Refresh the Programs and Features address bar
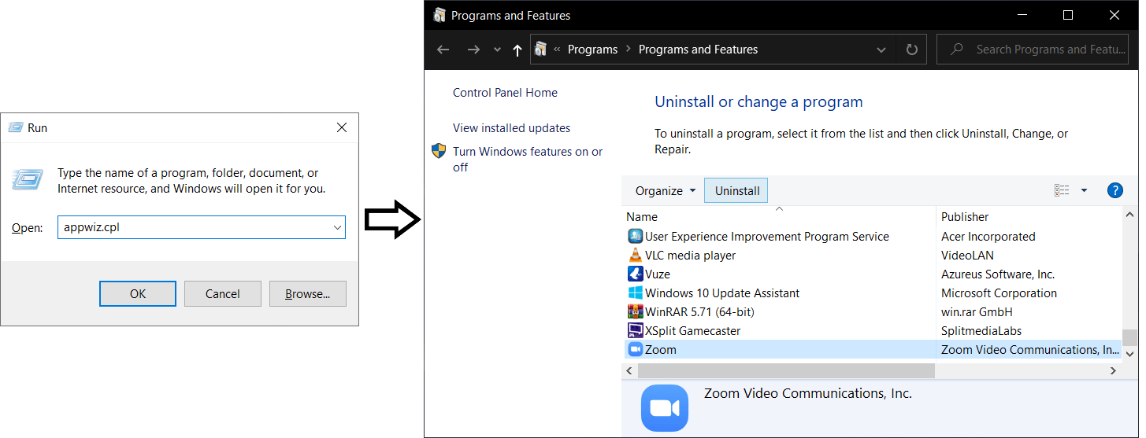The width and height of the screenshot is (1146, 438). pos(911,49)
